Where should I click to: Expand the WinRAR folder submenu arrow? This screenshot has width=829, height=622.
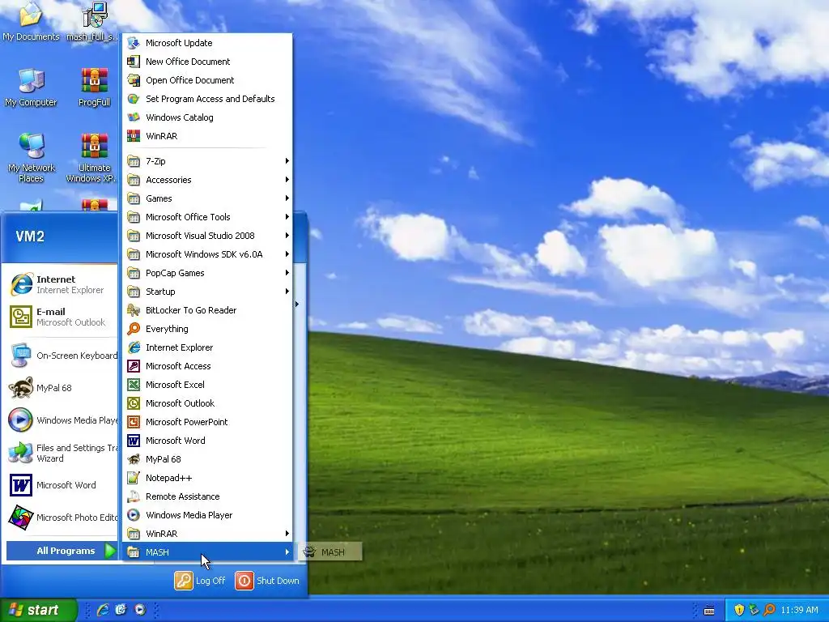[287, 533]
